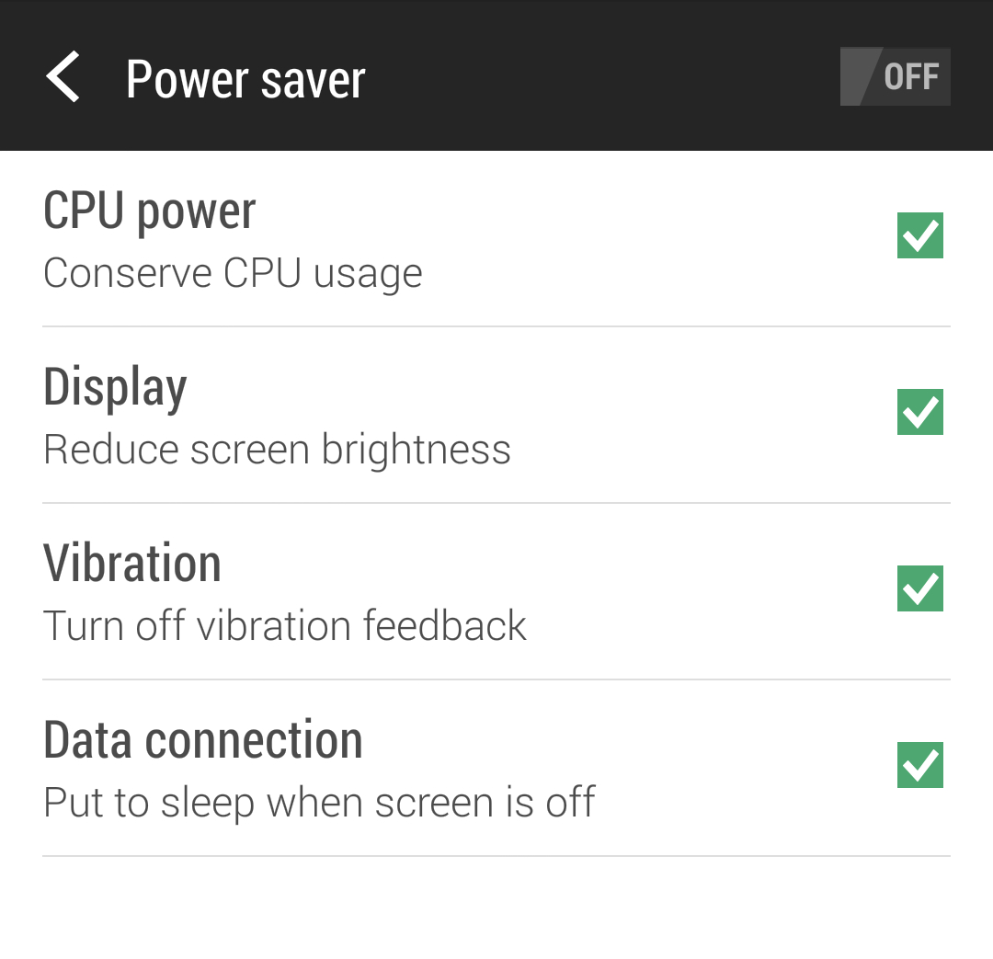Click the gray slanted handle of the switch
This screenshot has width=993, height=959.
860,77
